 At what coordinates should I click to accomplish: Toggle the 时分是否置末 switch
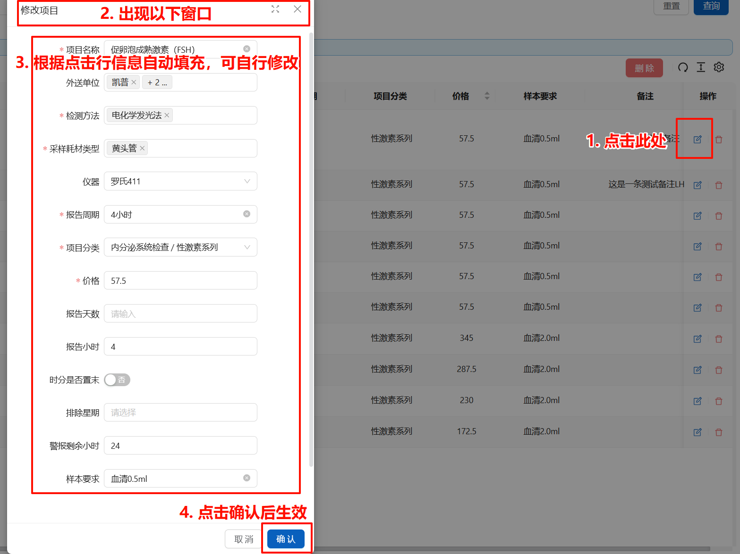[117, 380]
